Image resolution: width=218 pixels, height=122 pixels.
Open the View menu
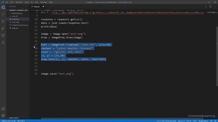pos(27,2)
